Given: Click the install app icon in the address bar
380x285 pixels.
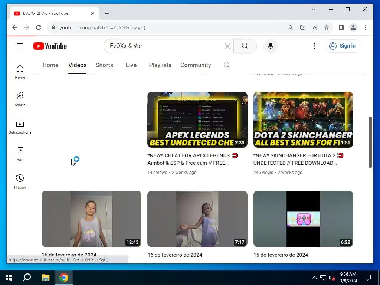Looking at the screenshot, I should (x=303, y=27).
